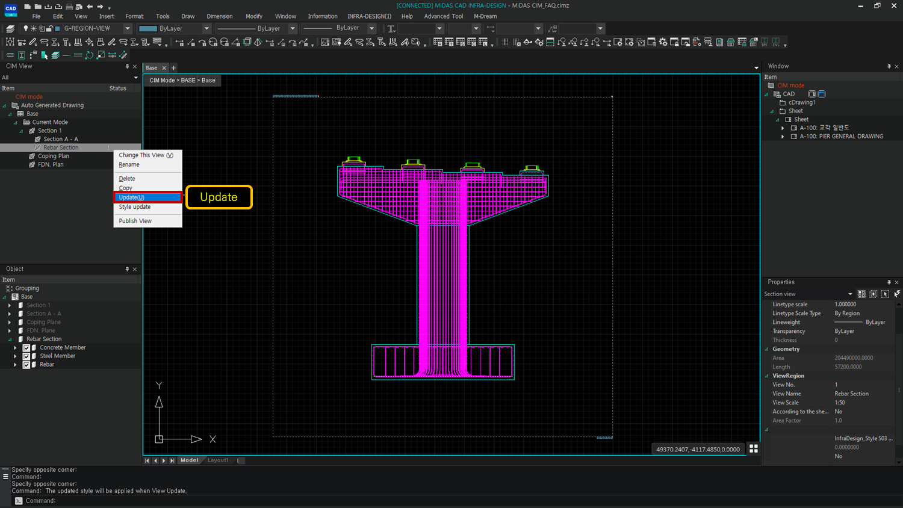Select the rebar table icon labeled R in toolbar

(x=438, y=42)
